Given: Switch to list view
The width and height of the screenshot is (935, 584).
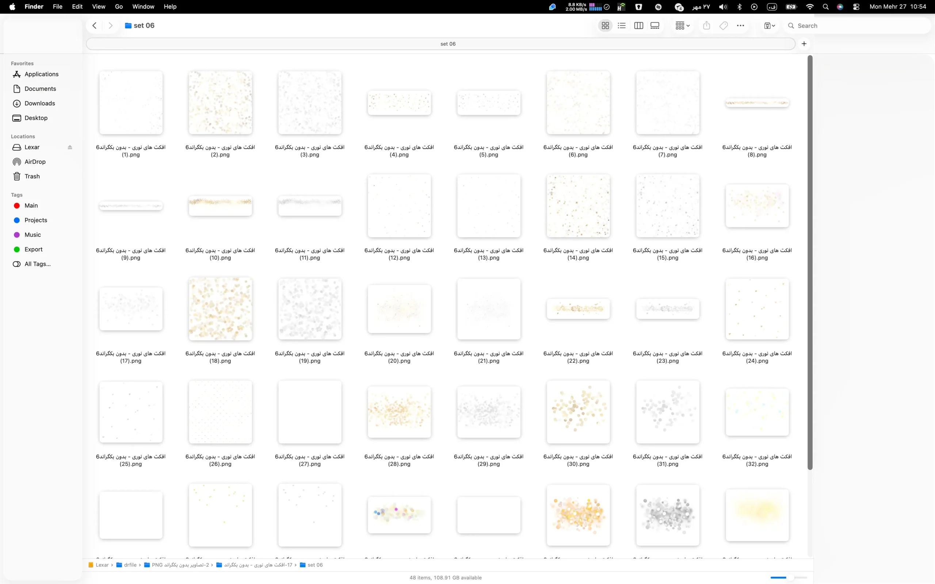Looking at the screenshot, I should pyautogui.click(x=622, y=26).
